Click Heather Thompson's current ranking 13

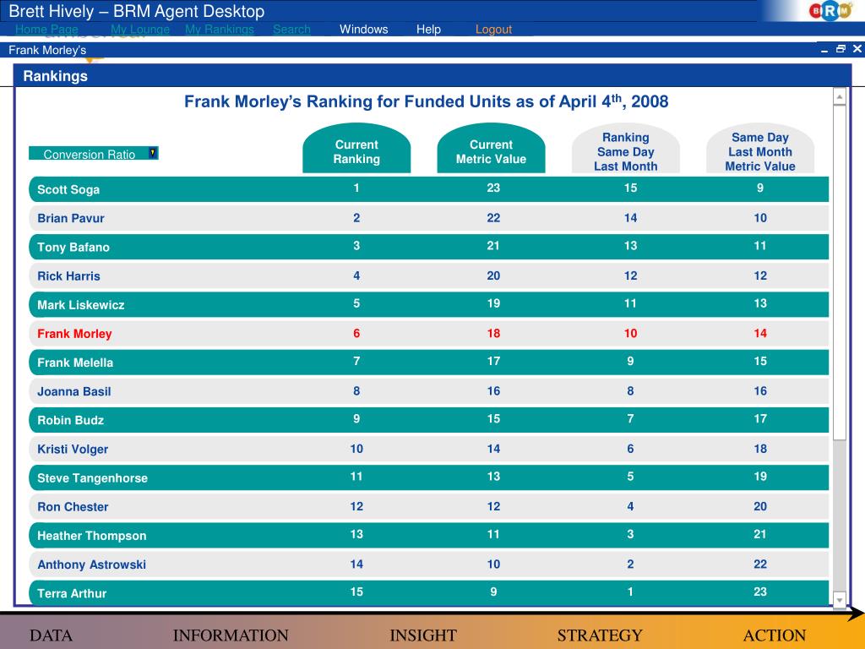[356, 534]
